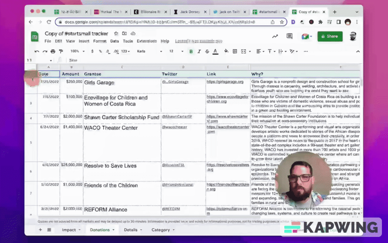Go back in the browser
Screen dimensions: 388x243
click(31, 22)
